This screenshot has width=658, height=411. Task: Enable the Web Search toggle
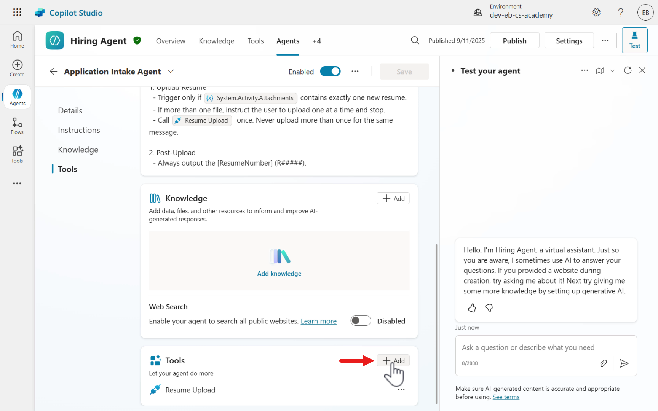[361, 321]
